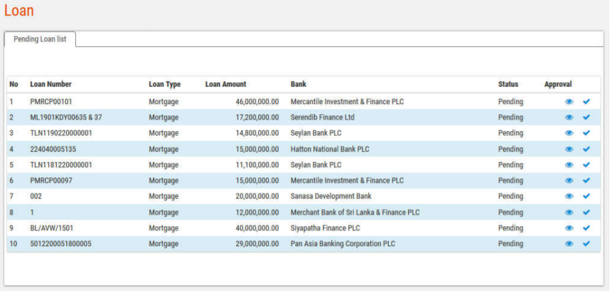Image resolution: width=610 pixels, height=291 pixels.
Task: Select loan number PMRCP00101
Action: point(51,101)
